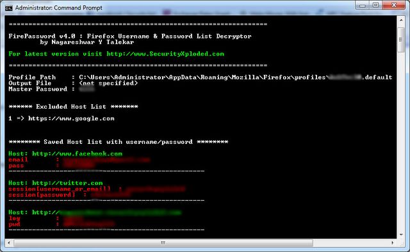Screen dimensions: 410x252
Task: Open the Command Prompt system menu icon
Action: click(x=9, y=8)
